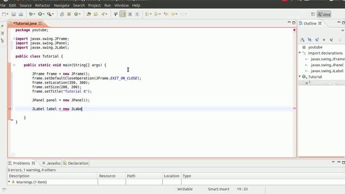Toggle alphabetical Sort in Outline toolbar

click(x=302, y=40)
